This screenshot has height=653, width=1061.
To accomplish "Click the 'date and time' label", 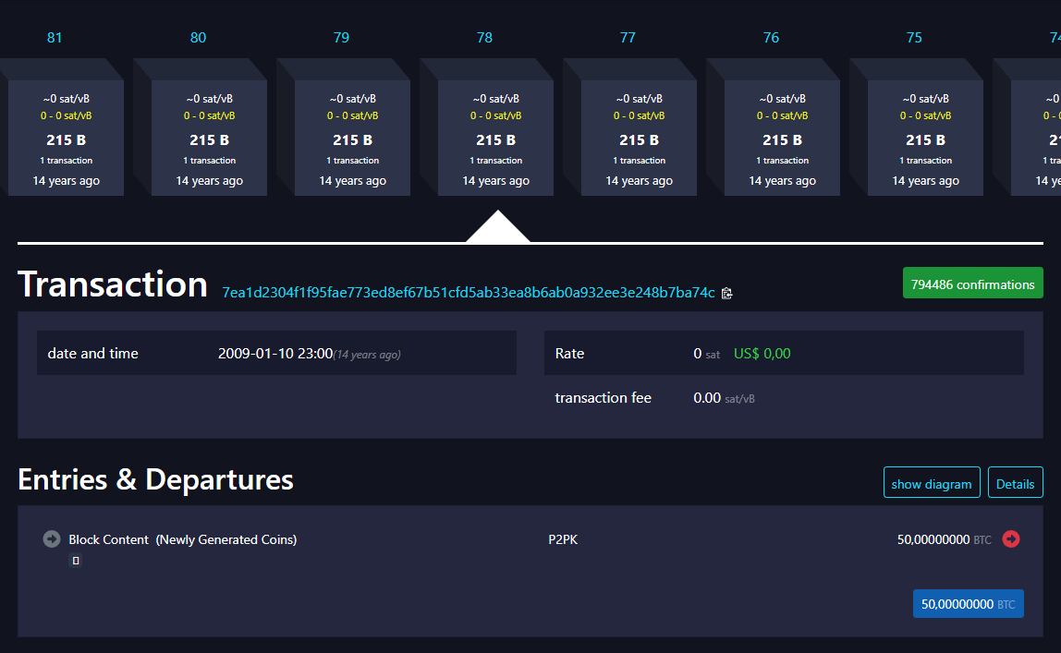I will tap(92, 354).
